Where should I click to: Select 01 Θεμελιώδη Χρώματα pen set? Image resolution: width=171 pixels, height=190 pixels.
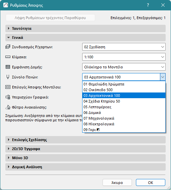[124, 84]
